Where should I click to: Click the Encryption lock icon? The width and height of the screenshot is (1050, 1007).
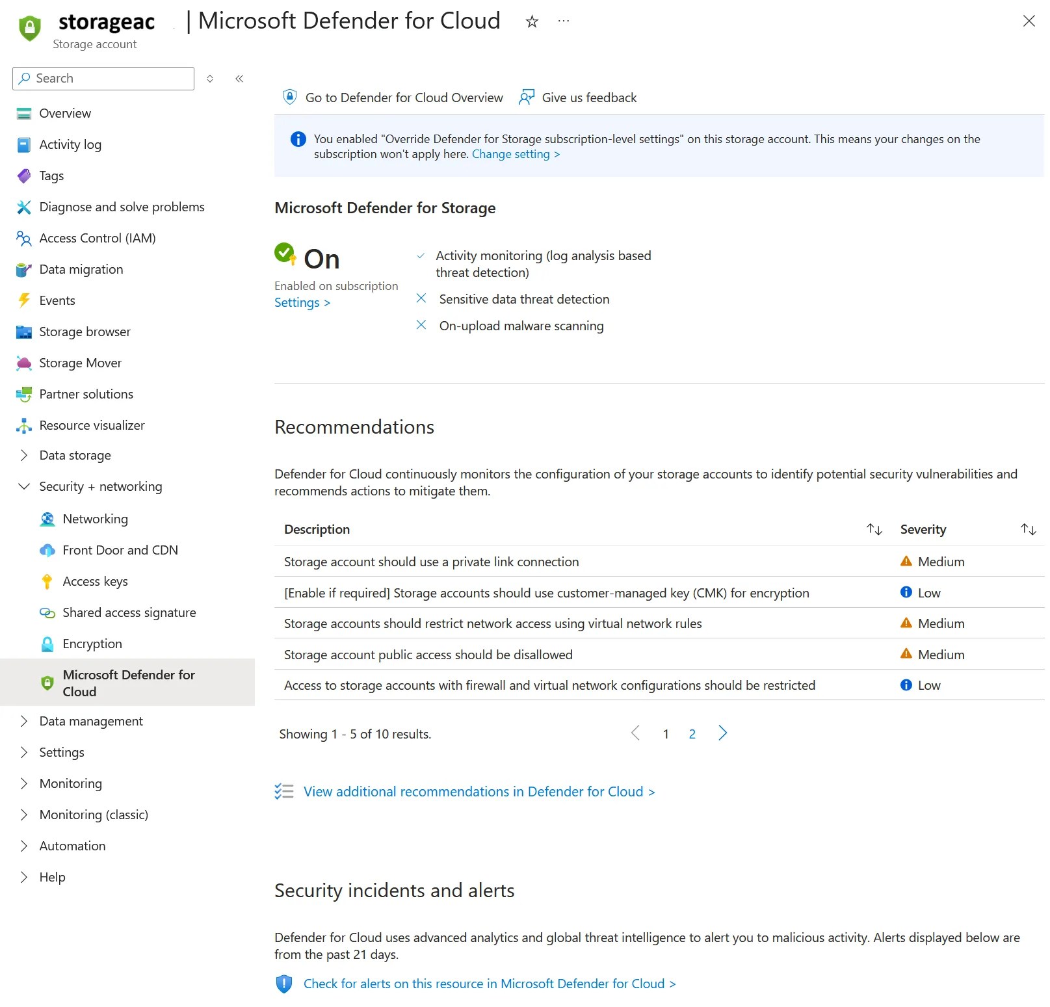[47, 644]
